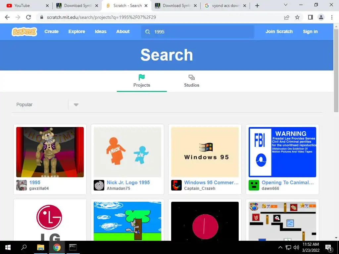339x254 pixels.
Task: Open a new browser tab
Action: pyautogui.click(x=257, y=6)
